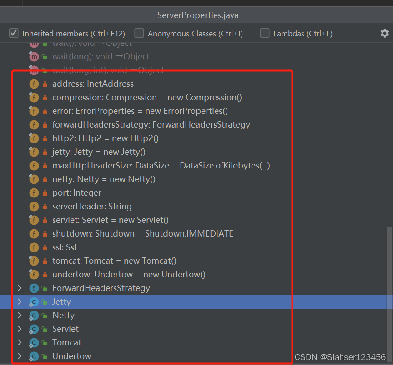Select the Tomcat tree item
393x365 pixels.
(67, 342)
